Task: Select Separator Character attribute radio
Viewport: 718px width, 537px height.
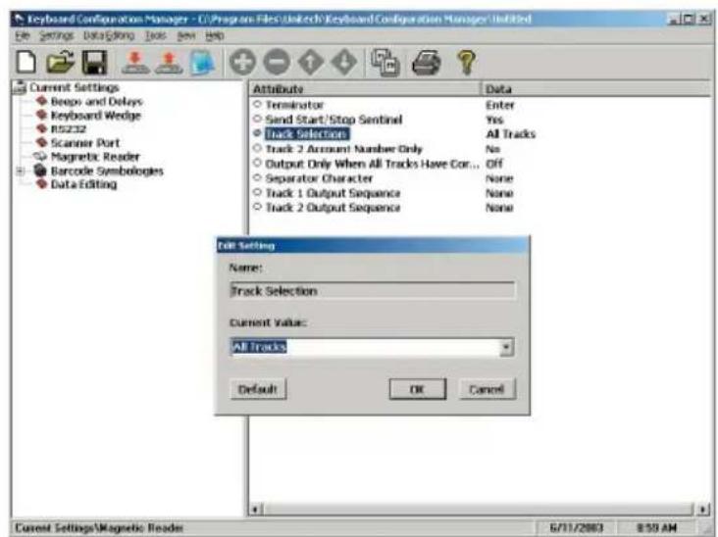Action: coord(257,177)
